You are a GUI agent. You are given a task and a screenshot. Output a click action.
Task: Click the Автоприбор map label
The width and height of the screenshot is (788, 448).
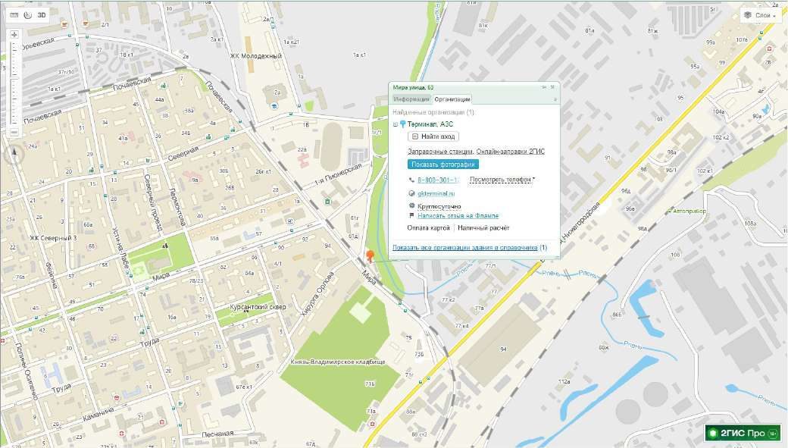(689, 211)
